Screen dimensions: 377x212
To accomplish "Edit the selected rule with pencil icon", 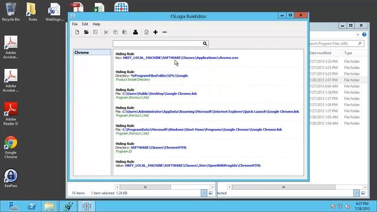I will point(146,32).
